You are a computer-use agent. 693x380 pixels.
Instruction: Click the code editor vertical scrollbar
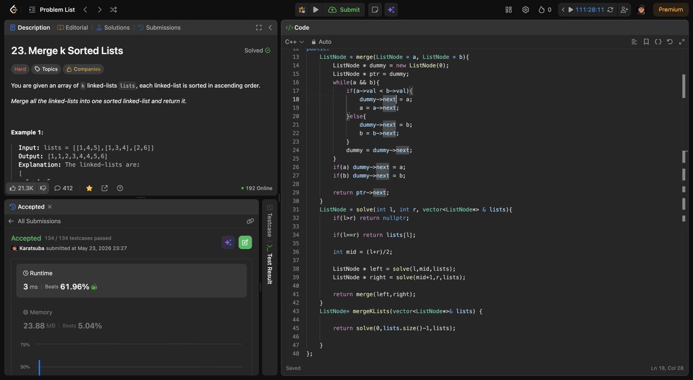point(684,86)
